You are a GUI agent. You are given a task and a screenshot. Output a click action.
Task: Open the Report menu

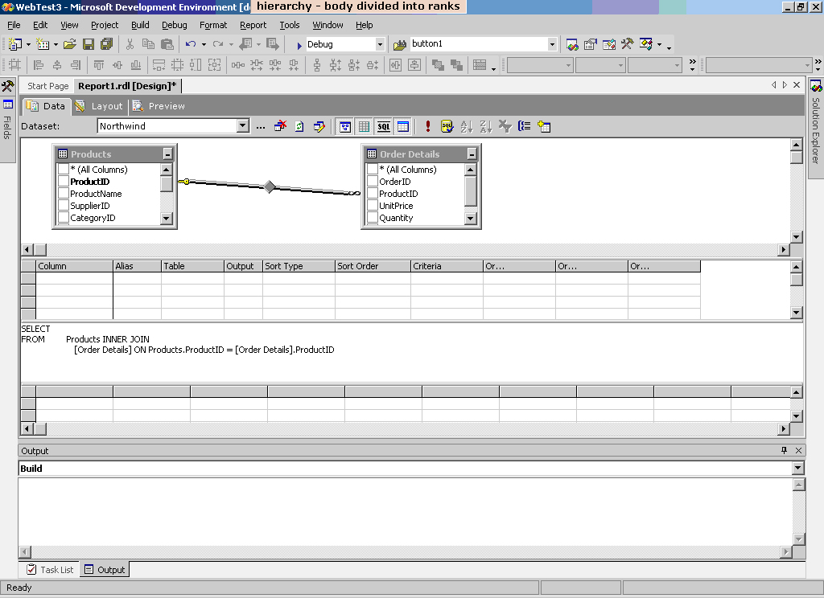click(x=253, y=25)
